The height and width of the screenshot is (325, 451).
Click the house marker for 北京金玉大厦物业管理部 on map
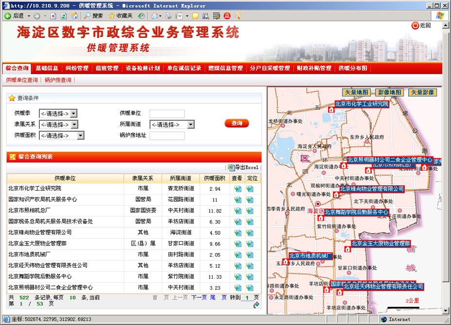point(348,249)
